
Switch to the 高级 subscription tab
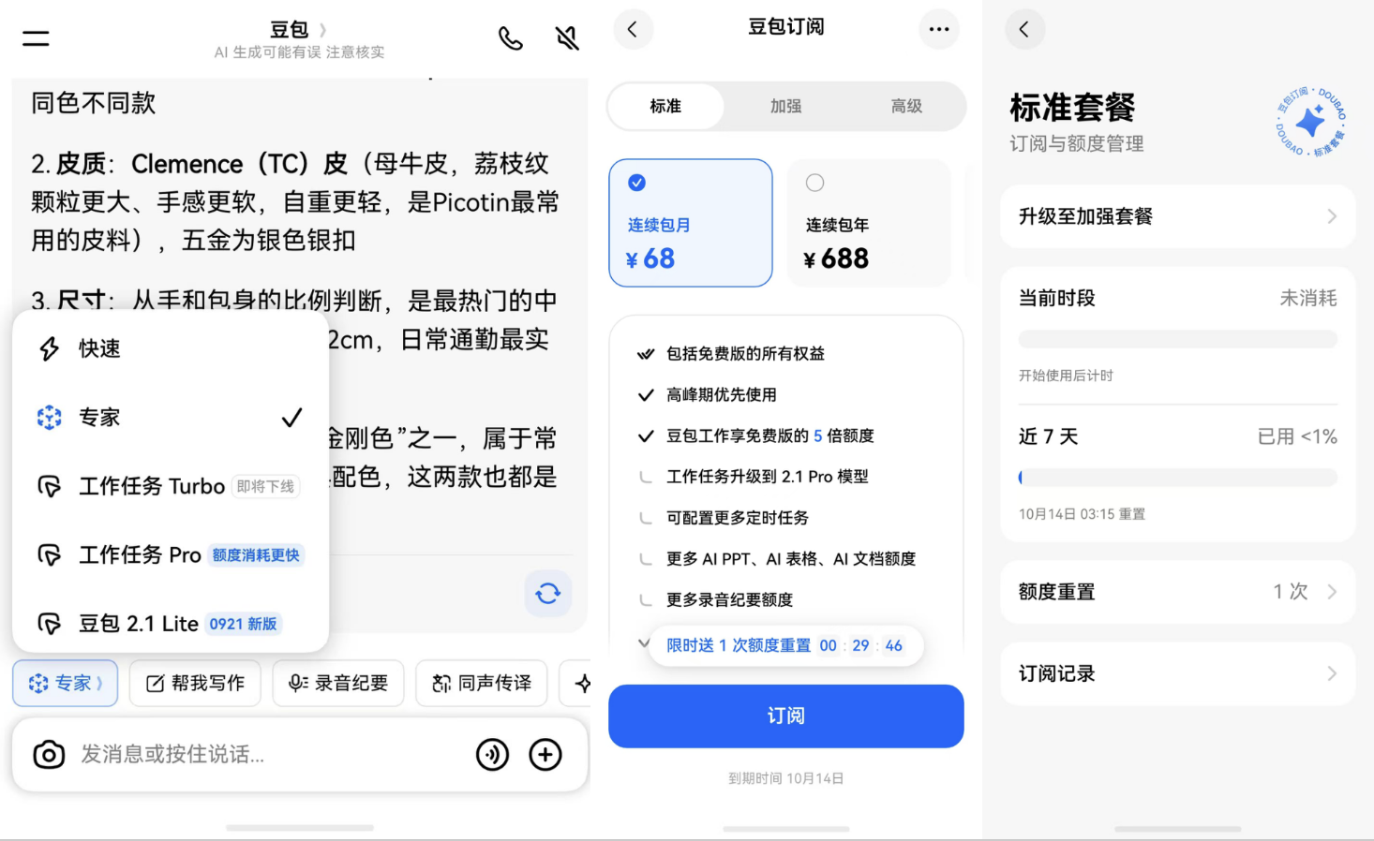[x=906, y=106]
